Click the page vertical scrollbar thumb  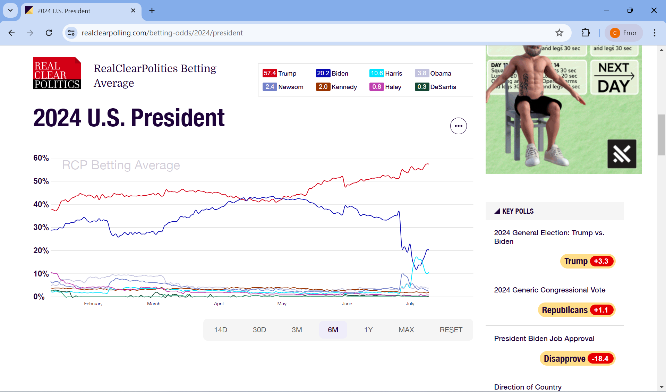(661, 135)
